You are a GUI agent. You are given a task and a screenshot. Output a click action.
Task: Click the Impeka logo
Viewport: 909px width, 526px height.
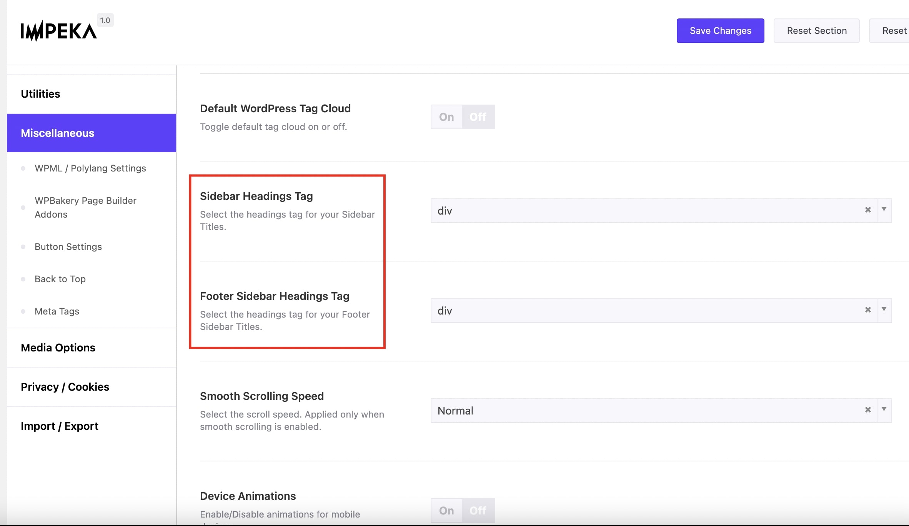[58, 32]
